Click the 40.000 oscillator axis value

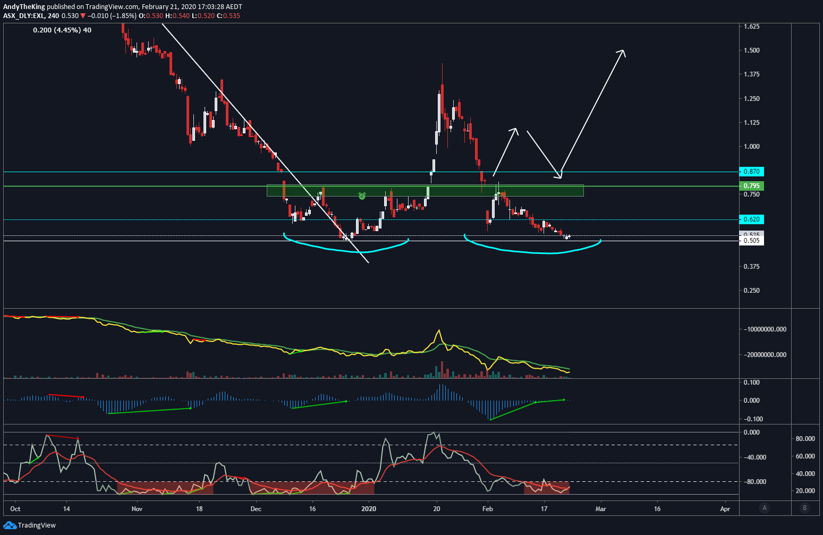tap(805, 474)
